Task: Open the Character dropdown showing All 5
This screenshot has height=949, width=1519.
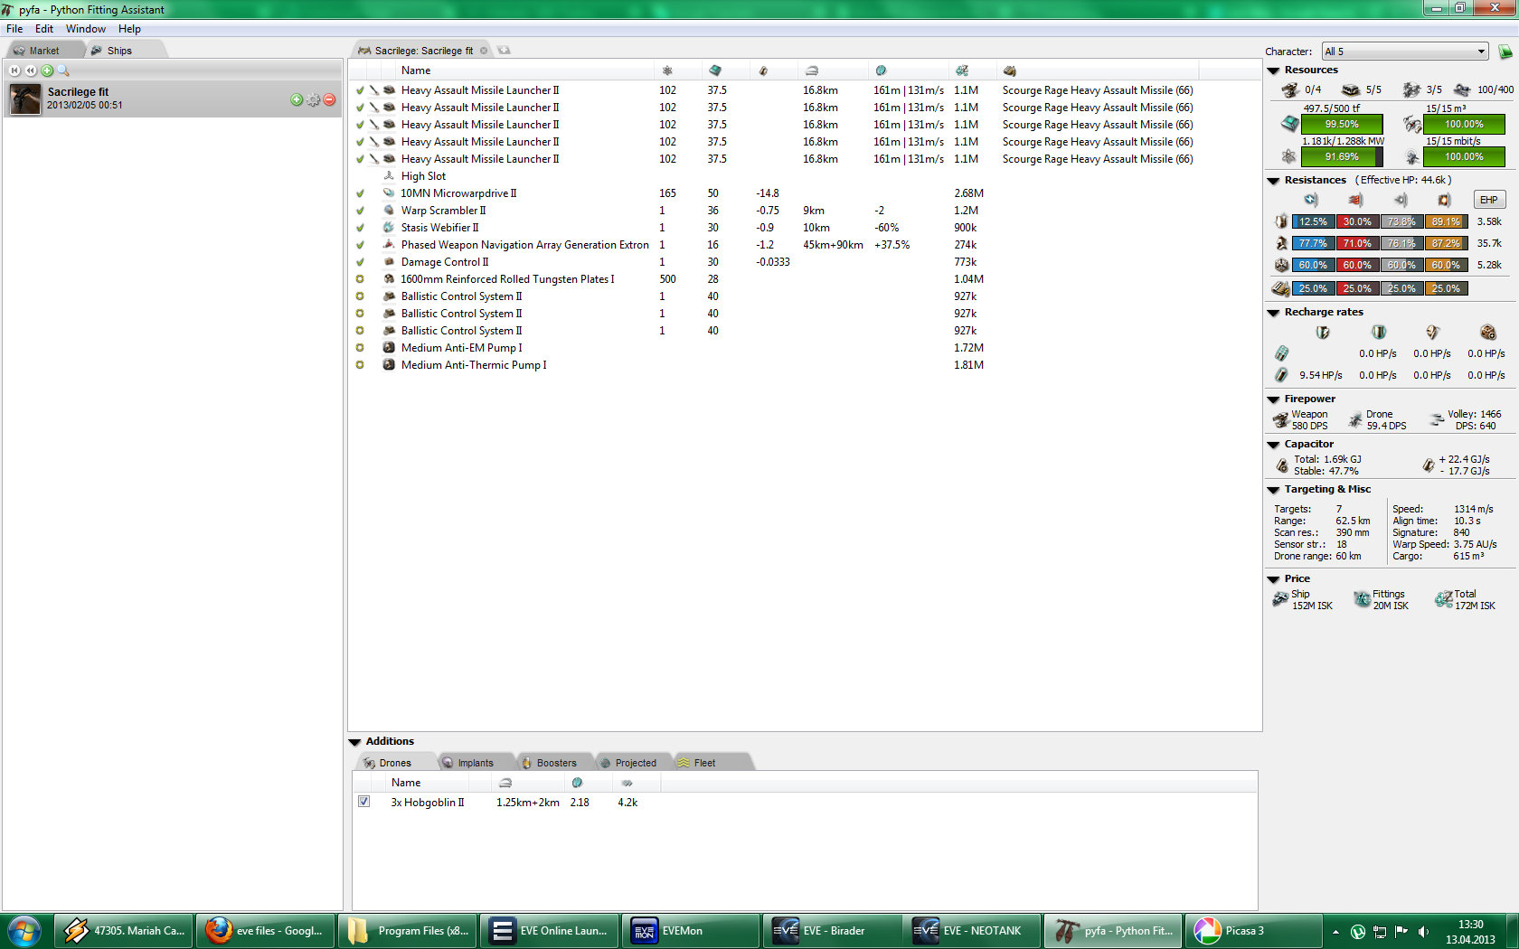Action: 1404,52
